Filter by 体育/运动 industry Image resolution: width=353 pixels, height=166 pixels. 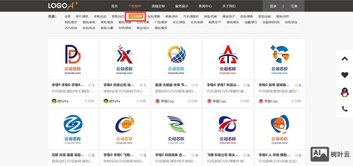(100, 17)
